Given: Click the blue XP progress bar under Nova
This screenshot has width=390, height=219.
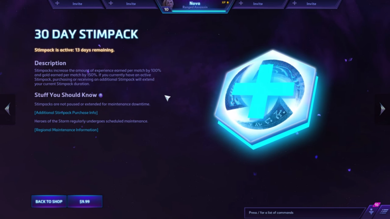Looking at the screenshot, I should 199,11.
